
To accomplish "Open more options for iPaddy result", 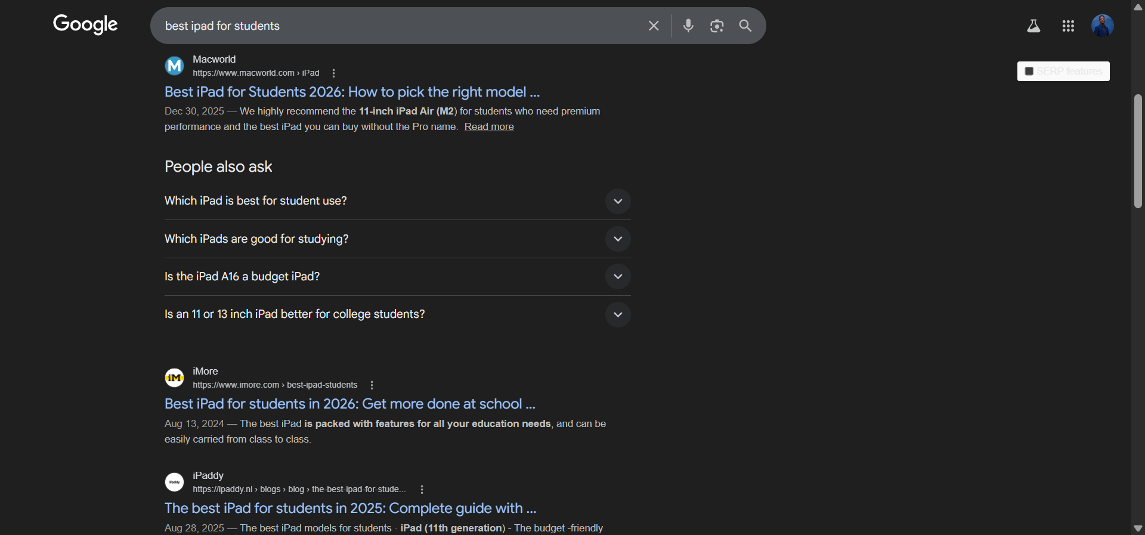I will pos(422,489).
